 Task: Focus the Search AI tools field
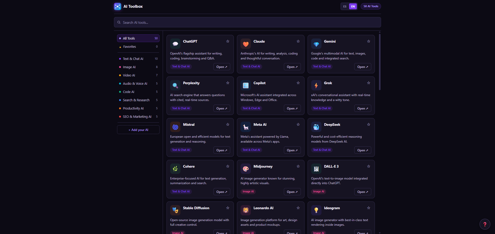(x=247, y=22)
